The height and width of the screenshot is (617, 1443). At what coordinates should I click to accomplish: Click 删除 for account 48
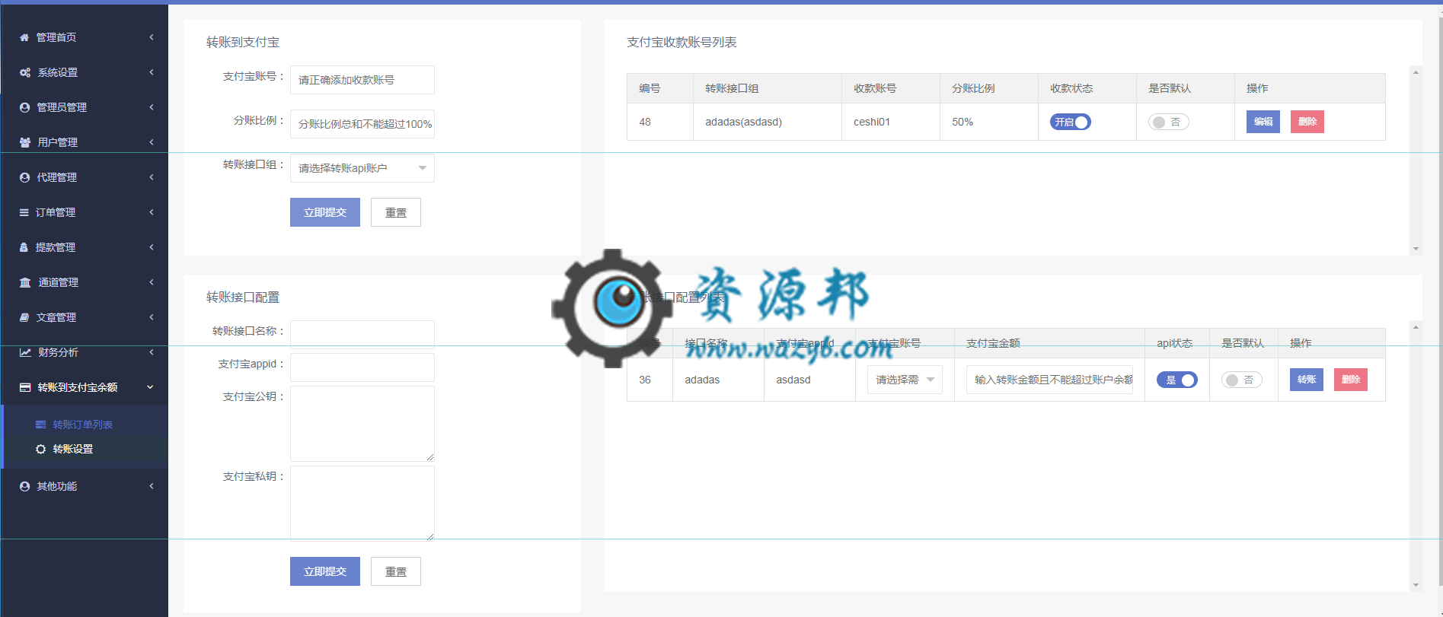point(1307,122)
